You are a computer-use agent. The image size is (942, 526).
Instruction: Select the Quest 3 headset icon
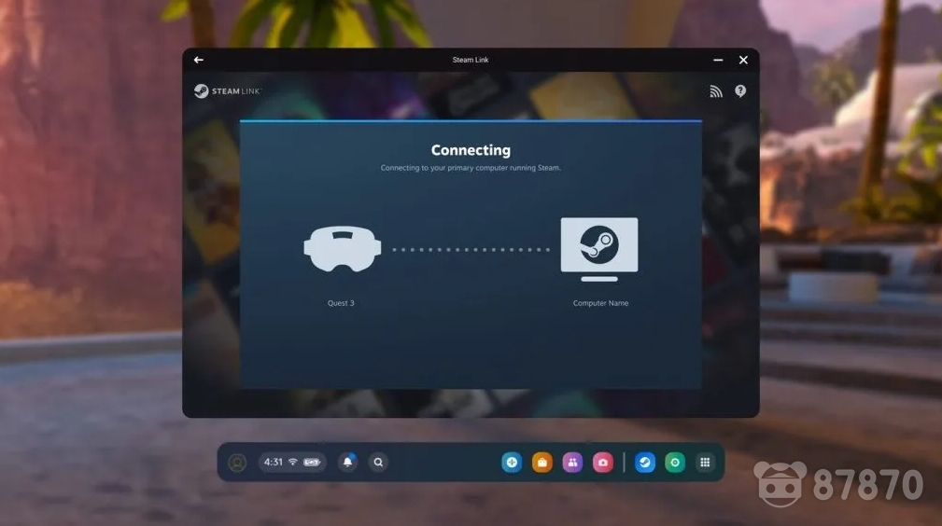tap(342, 249)
